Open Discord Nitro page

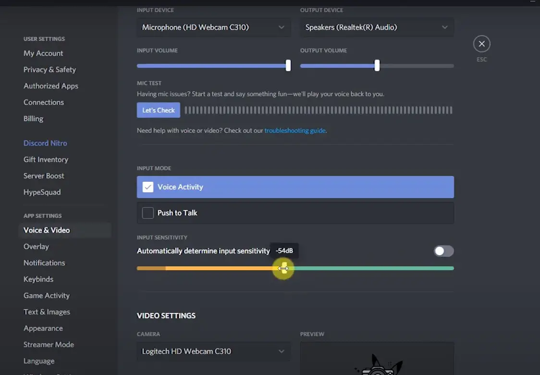(45, 143)
